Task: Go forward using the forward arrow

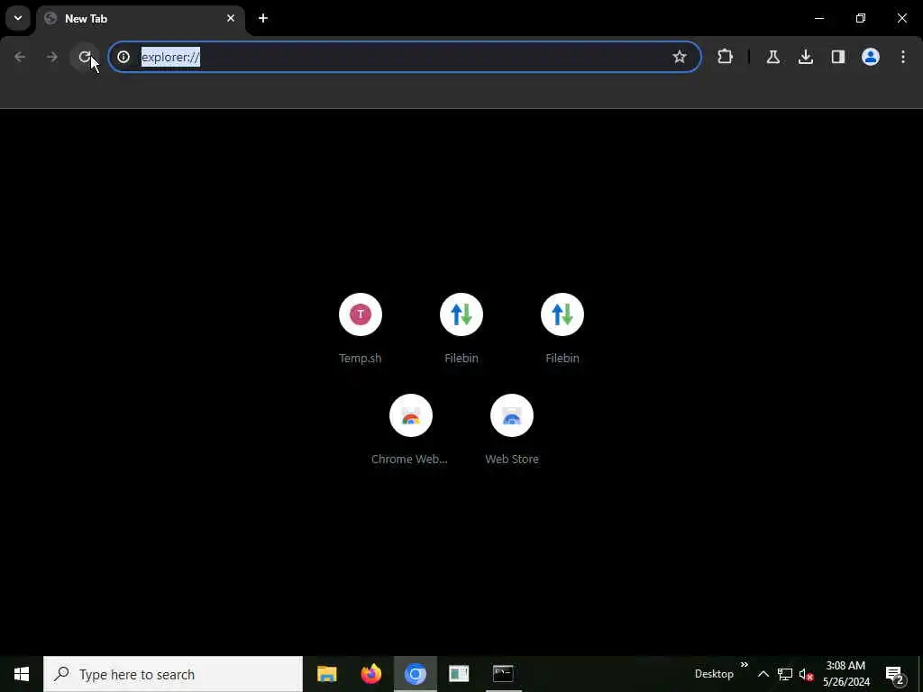Action: (x=52, y=57)
